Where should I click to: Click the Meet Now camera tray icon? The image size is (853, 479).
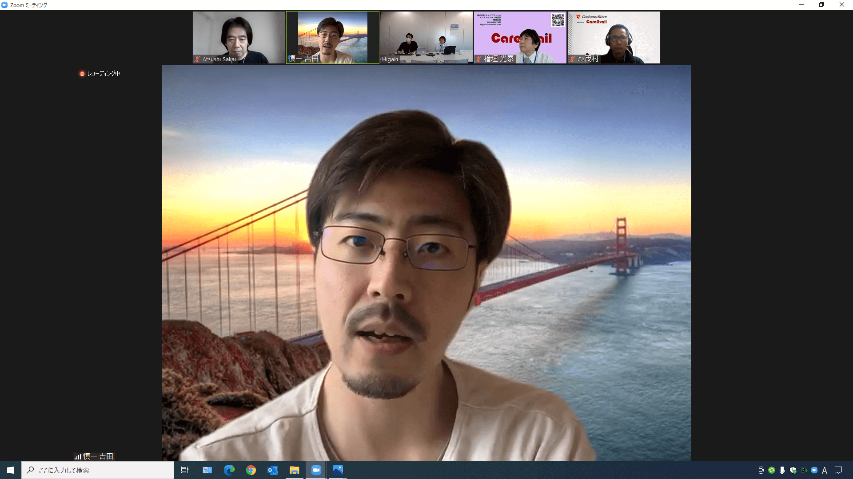pos(761,470)
